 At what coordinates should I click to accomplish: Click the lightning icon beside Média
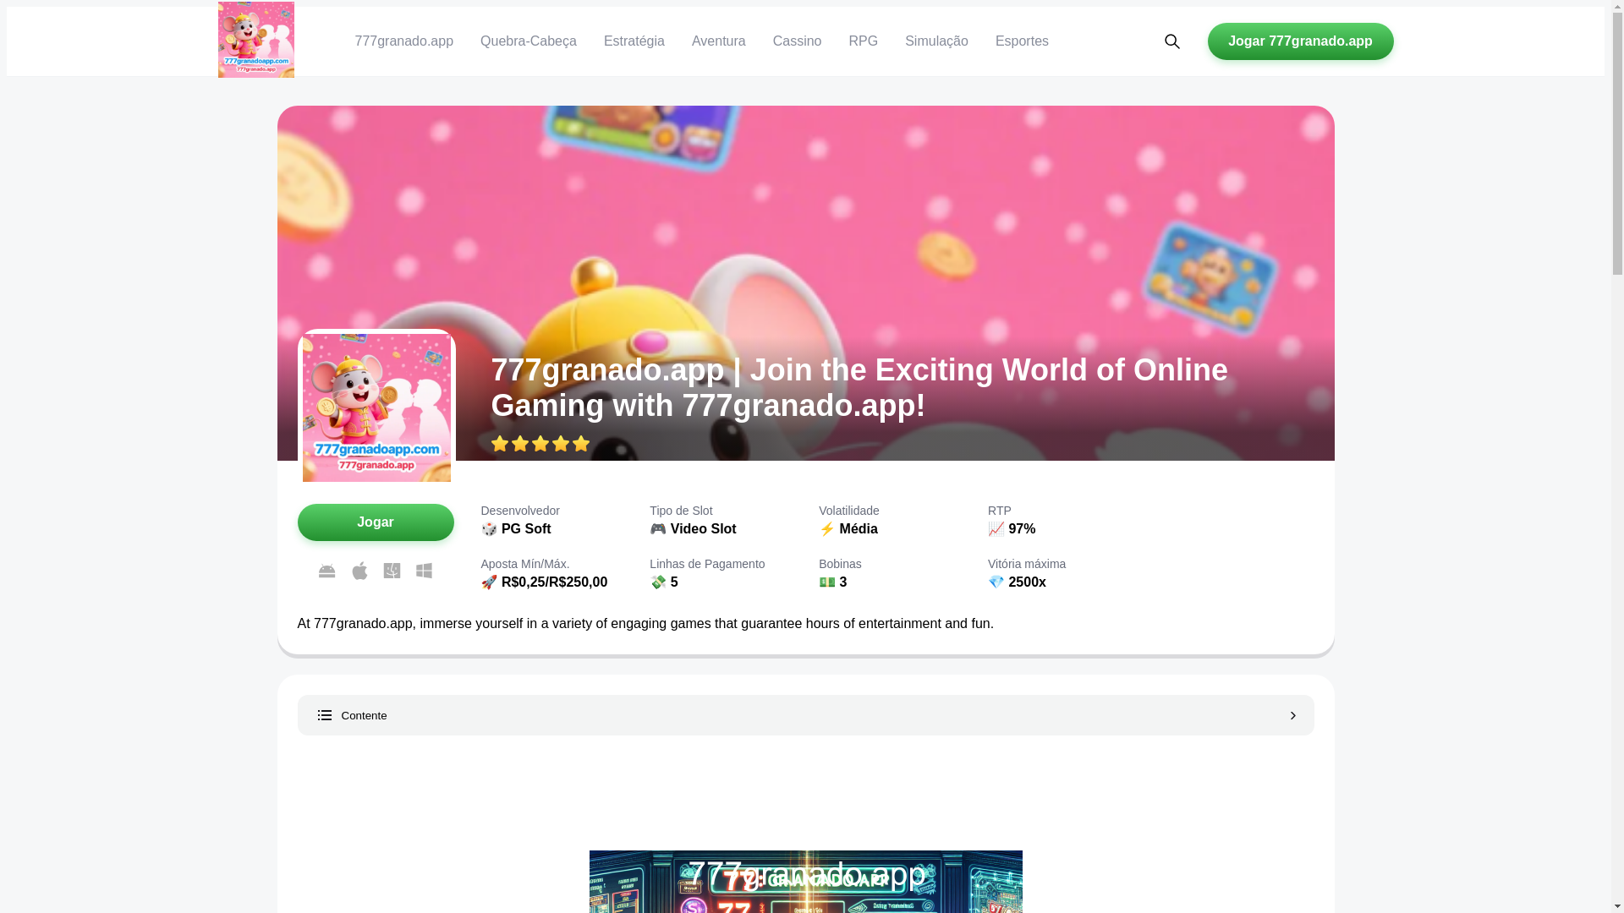(x=827, y=529)
